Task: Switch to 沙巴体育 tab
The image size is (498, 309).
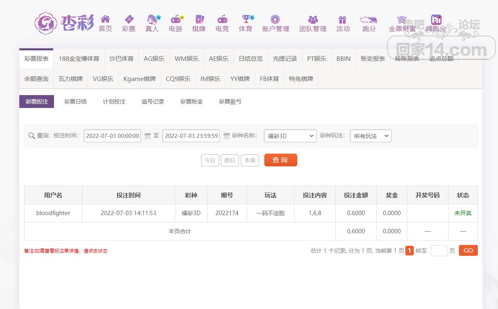Action: click(121, 58)
